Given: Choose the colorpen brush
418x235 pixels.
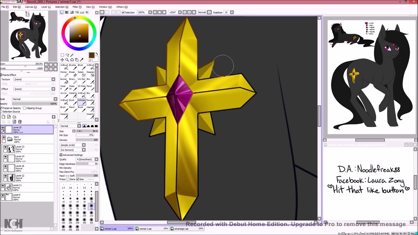Looking at the screenshot, I should (x=82, y=102).
